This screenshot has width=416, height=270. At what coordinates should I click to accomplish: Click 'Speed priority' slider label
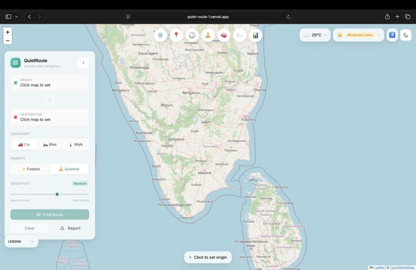pos(20,200)
